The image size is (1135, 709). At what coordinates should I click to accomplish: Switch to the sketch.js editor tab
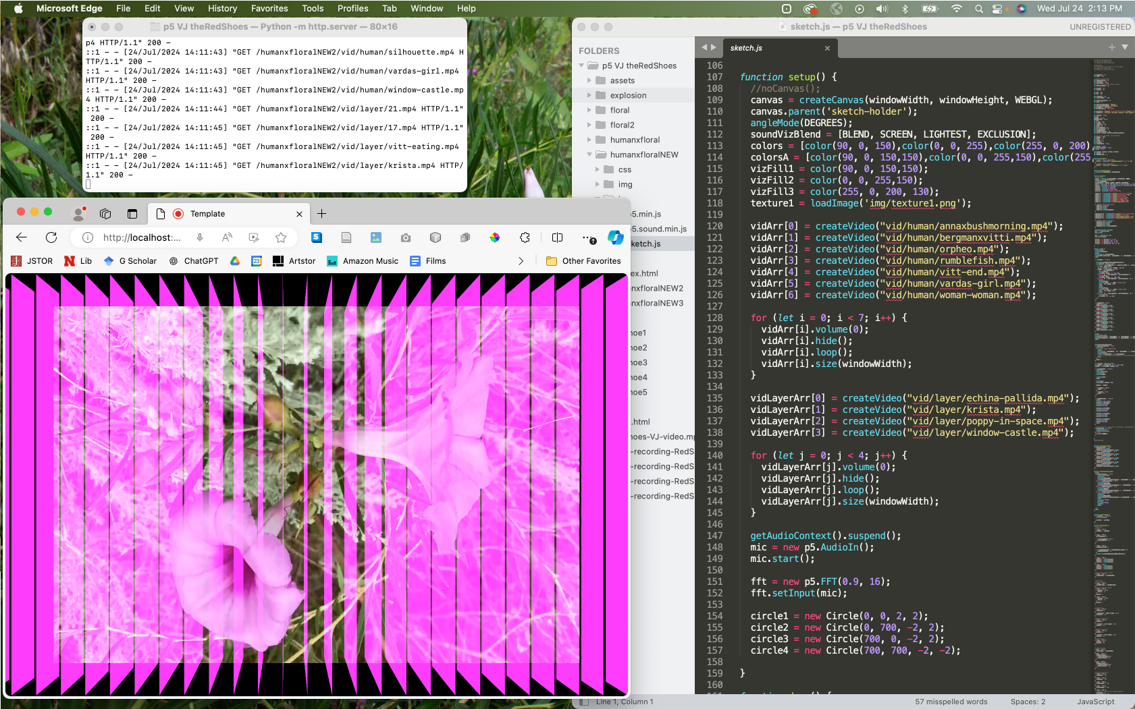click(x=746, y=48)
